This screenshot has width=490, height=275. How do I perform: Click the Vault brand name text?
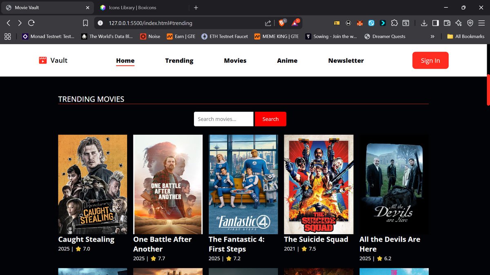coord(59,60)
